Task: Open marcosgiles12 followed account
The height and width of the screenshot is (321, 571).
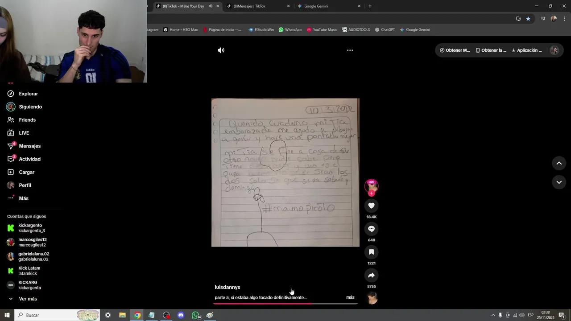Action: pos(32,242)
